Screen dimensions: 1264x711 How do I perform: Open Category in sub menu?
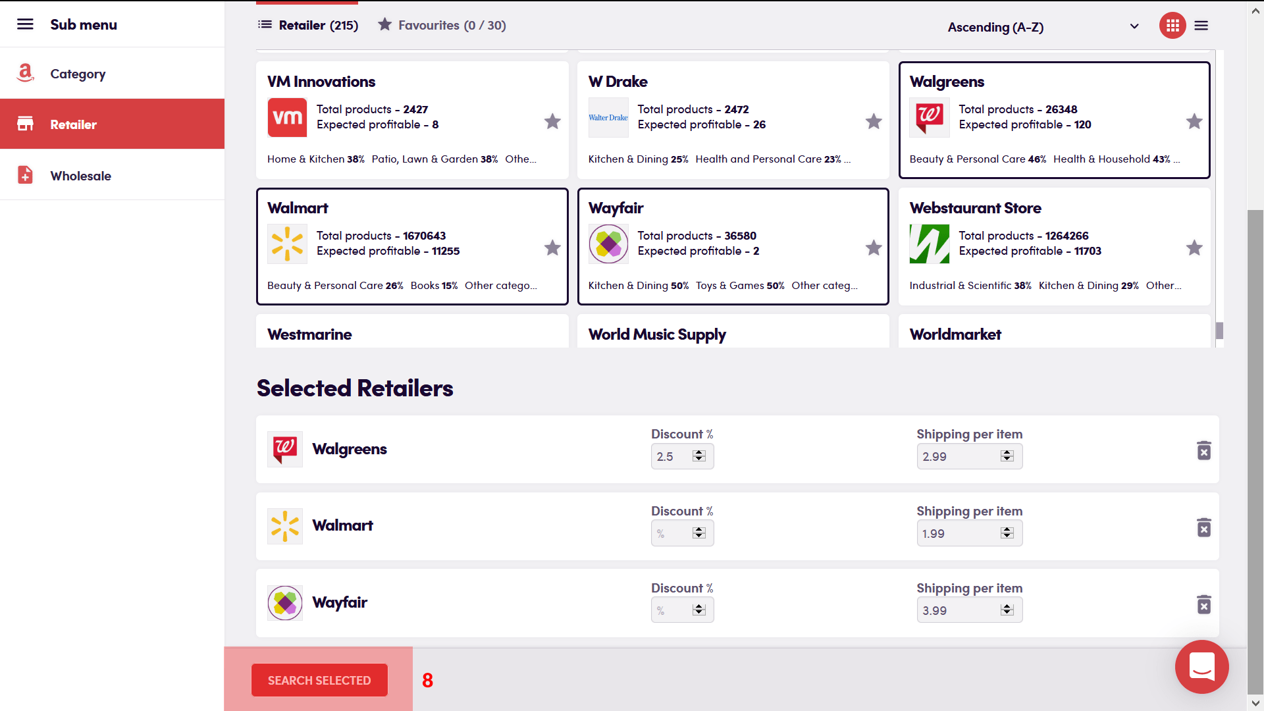(x=112, y=74)
